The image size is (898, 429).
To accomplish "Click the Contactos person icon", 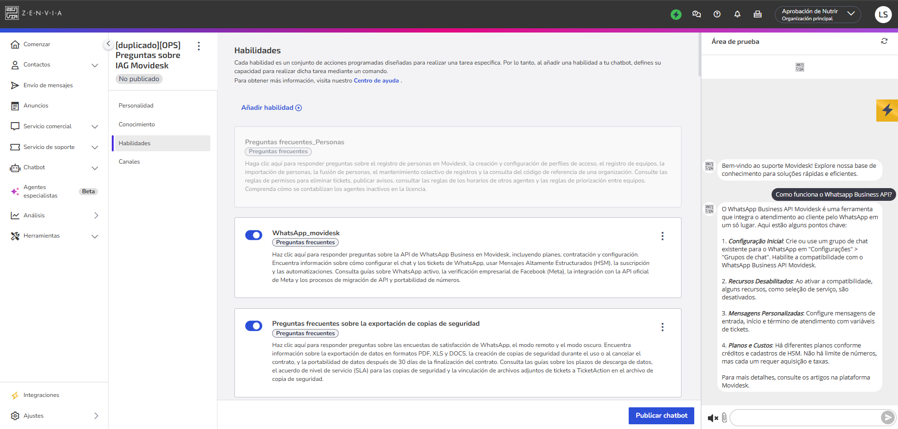I will [15, 65].
